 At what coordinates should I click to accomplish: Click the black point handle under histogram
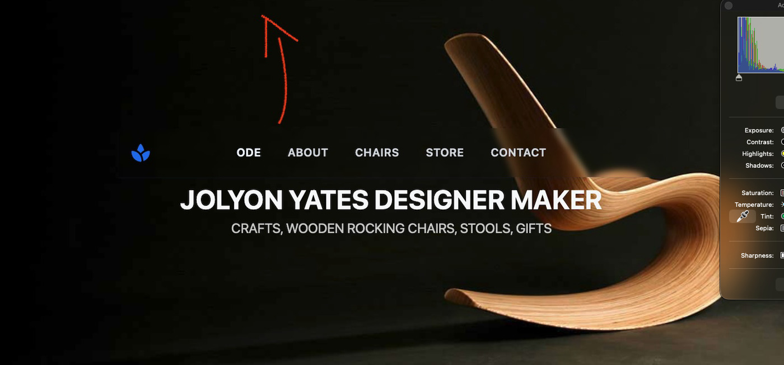pyautogui.click(x=739, y=78)
